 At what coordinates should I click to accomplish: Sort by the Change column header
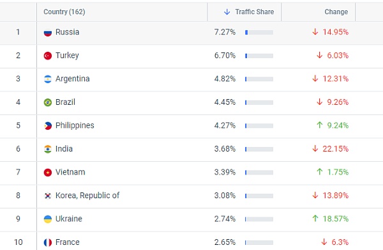[336, 12]
